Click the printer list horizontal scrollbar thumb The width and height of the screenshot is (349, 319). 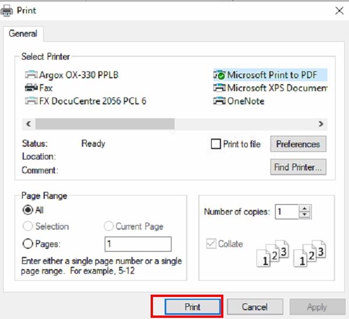tap(105, 124)
